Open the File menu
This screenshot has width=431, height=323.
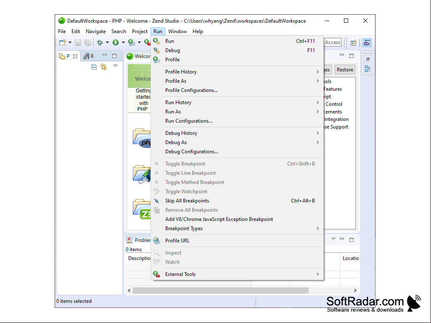62,32
